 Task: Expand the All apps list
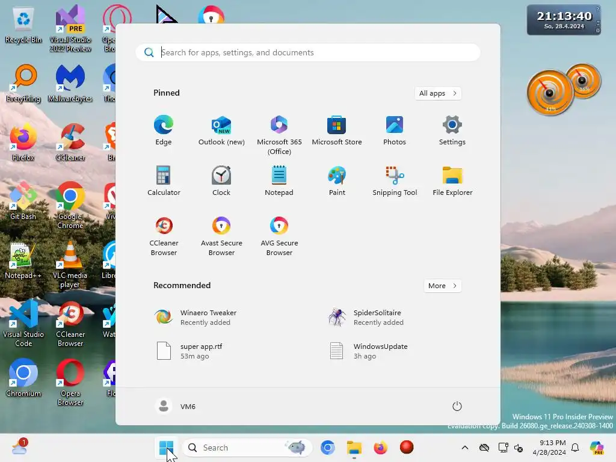[x=438, y=93]
